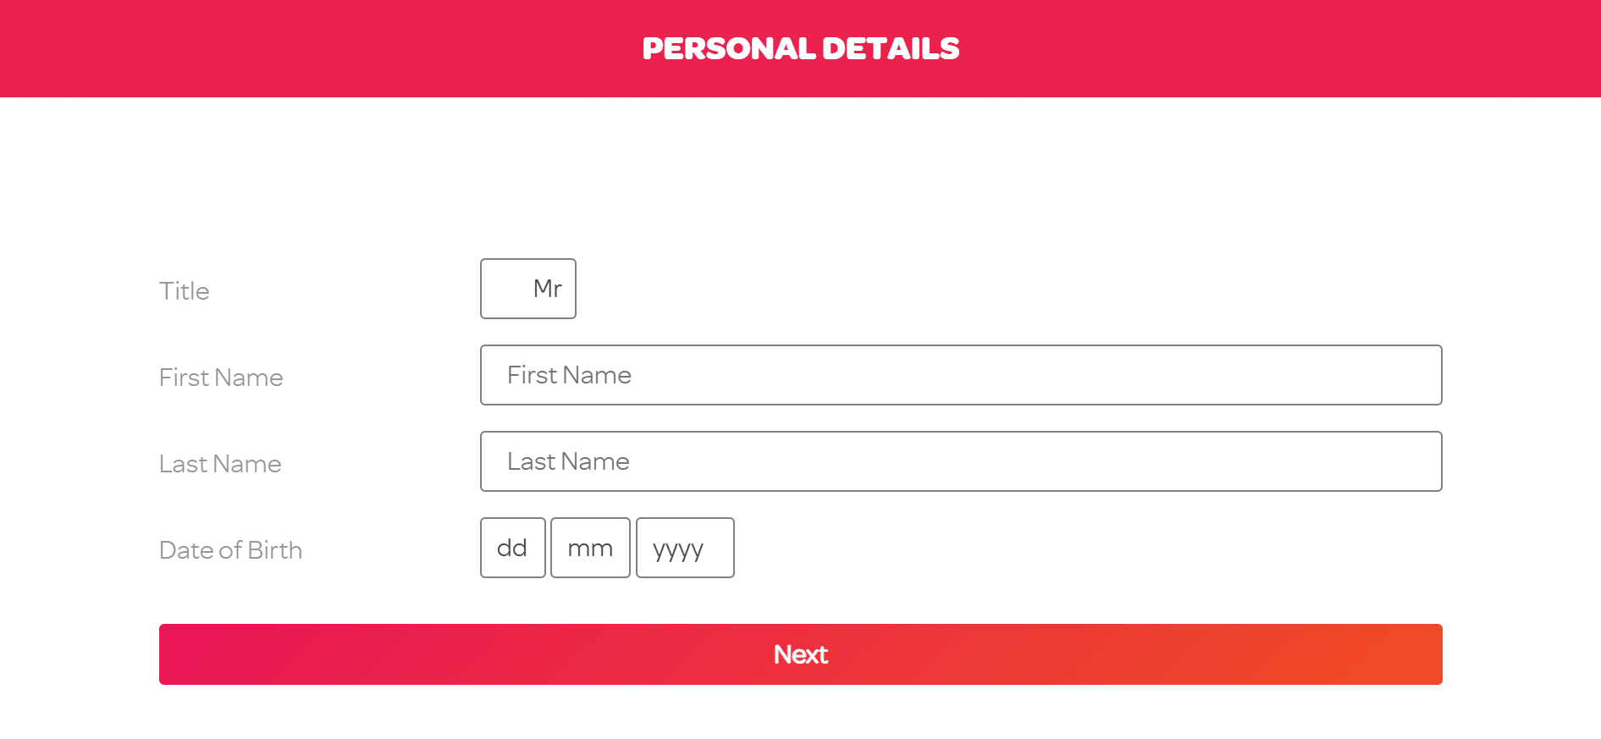The height and width of the screenshot is (739, 1601).
Task: Submit the form with Next
Action: pos(800,654)
